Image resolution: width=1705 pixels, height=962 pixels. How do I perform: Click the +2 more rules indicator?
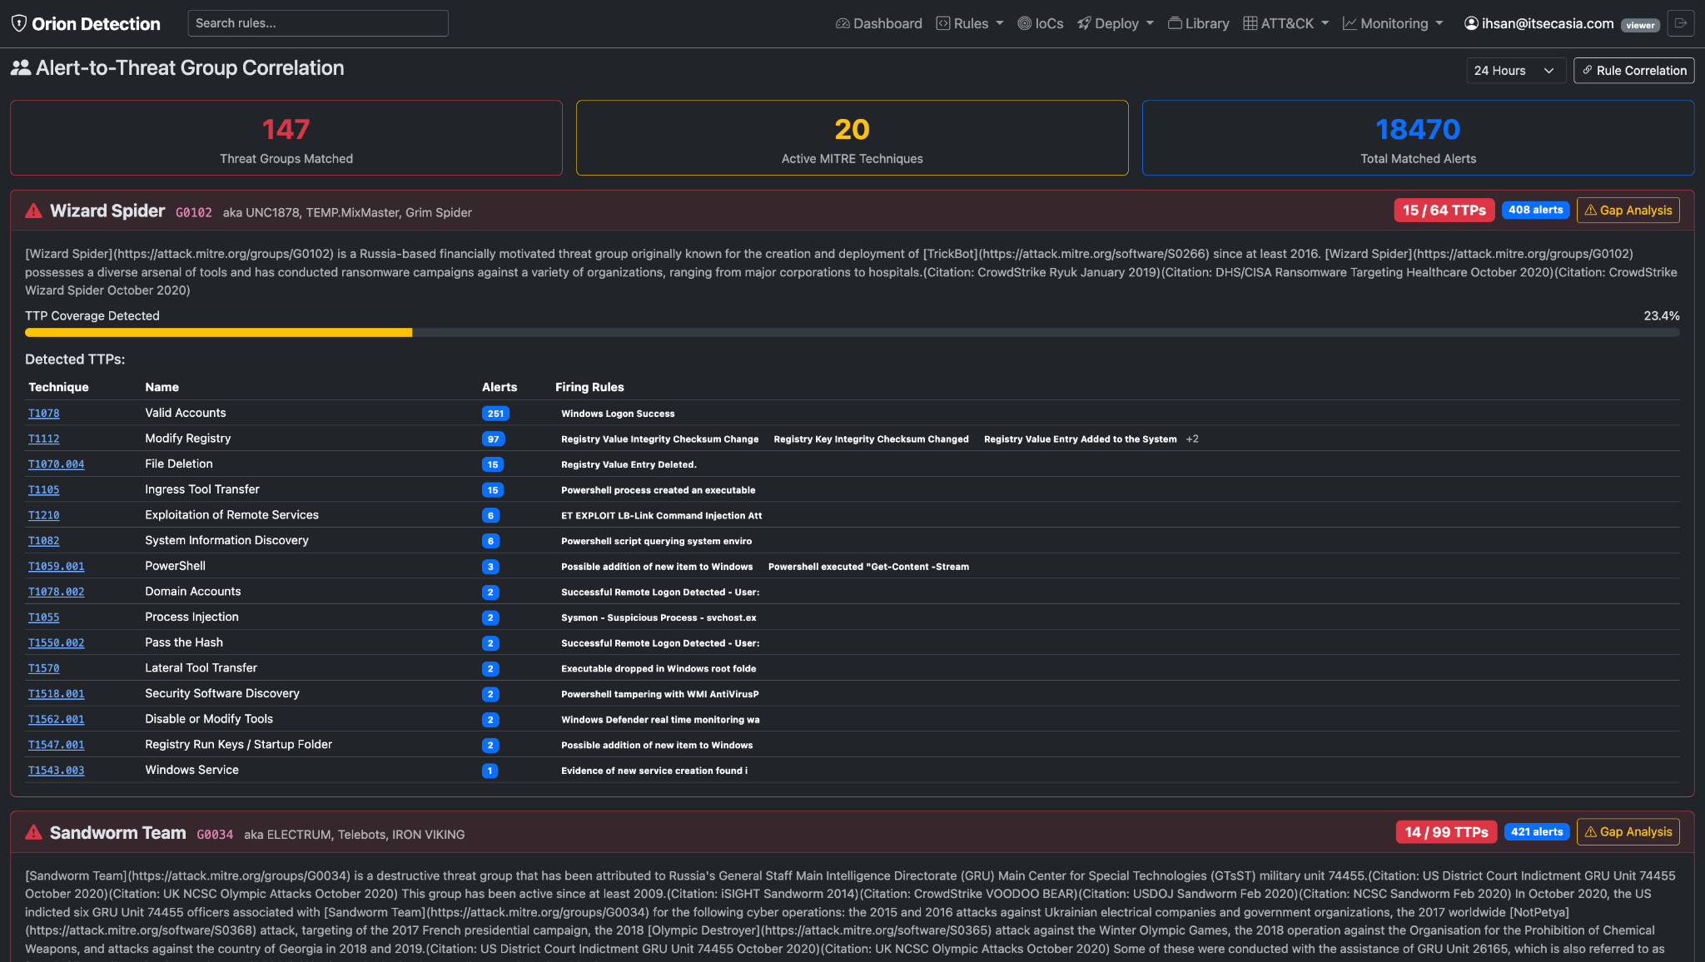tap(1192, 439)
